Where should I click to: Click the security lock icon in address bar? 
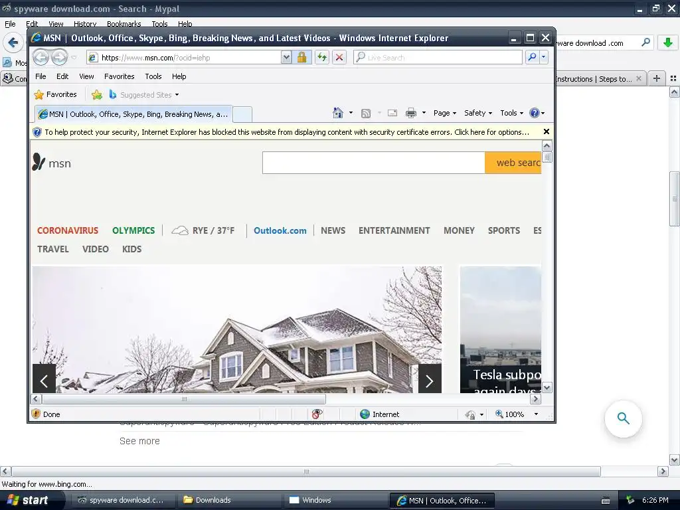point(302,57)
